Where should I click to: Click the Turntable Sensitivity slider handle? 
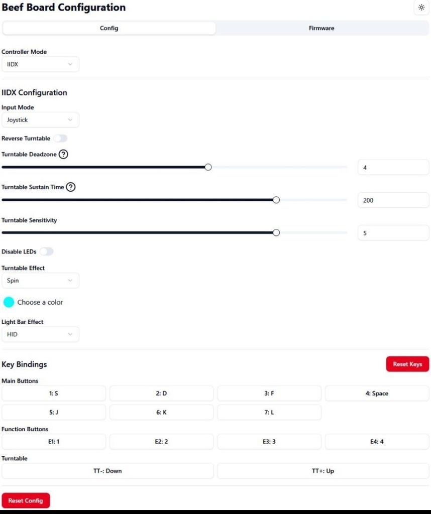[276, 232]
